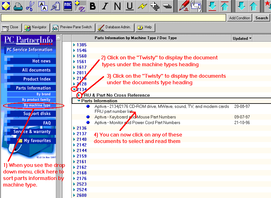This screenshot has width=271, height=198.
Task: Select the scissors cut tool
Action: point(30,6)
